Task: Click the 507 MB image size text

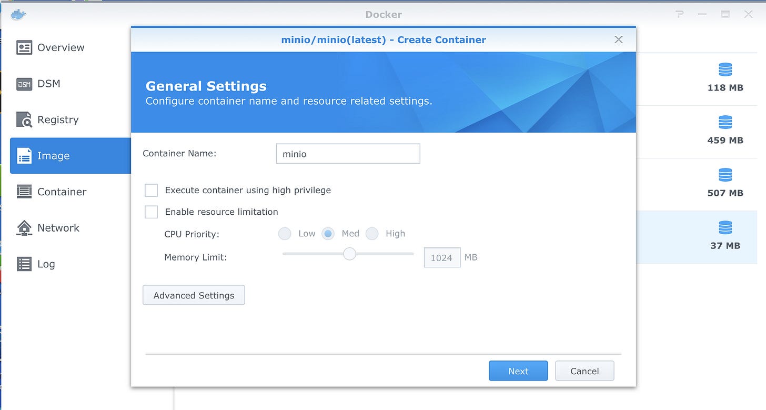Action: (725, 193)
